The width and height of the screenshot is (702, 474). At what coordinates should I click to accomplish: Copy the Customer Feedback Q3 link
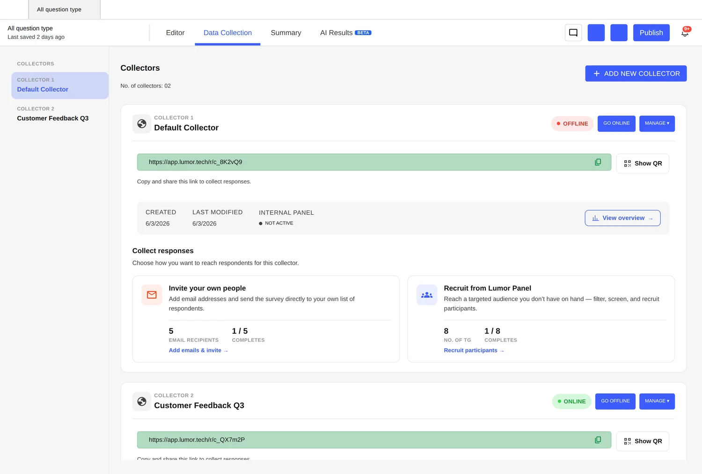(x=598, y=440)
